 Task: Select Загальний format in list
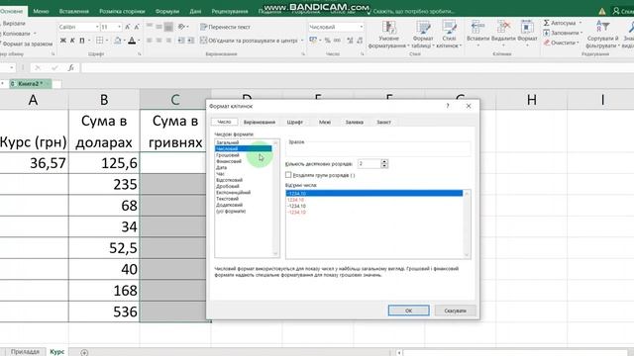coord(228,142)
